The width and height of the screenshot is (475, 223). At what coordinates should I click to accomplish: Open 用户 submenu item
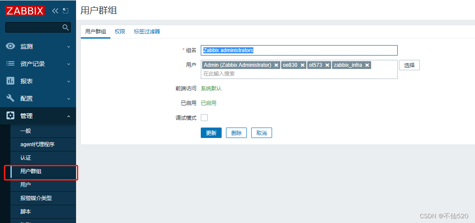point(43,184)
